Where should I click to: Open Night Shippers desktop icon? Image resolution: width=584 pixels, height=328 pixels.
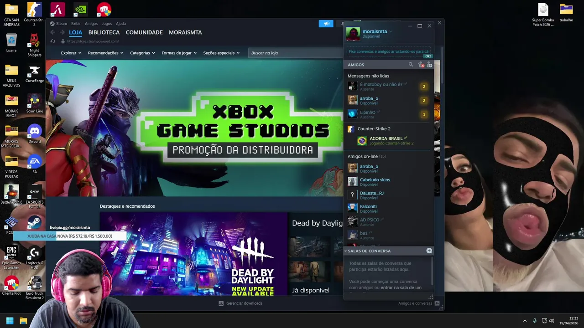coord(34,45)
